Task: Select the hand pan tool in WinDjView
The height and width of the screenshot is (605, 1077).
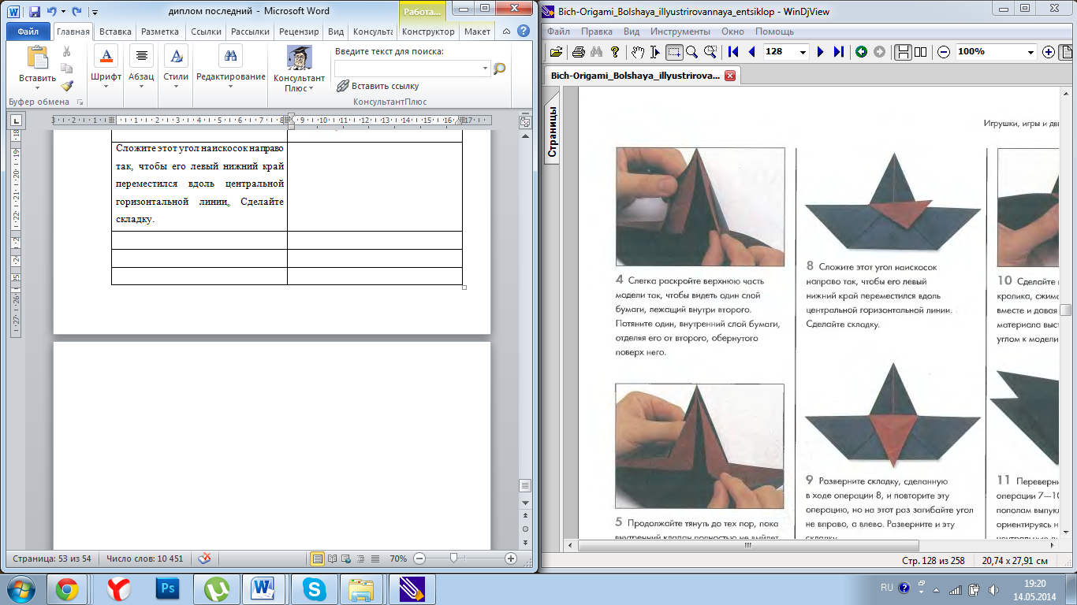Action: (638, 52)
